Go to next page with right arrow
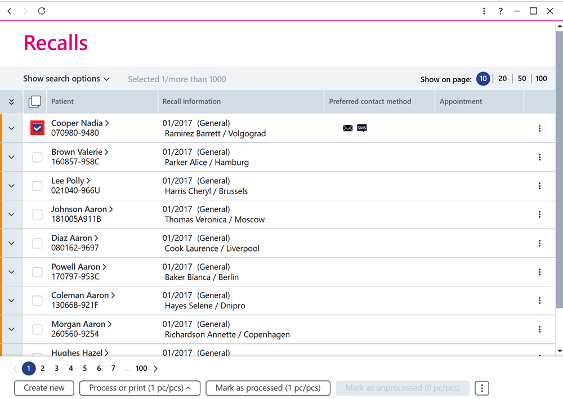The image size is (563, 399). point(155,369)
